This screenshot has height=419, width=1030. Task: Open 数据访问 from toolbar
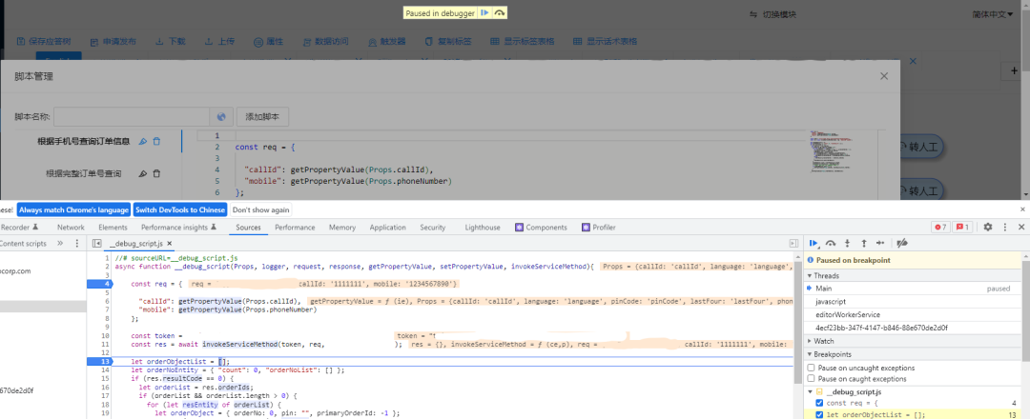pos(326,41)
